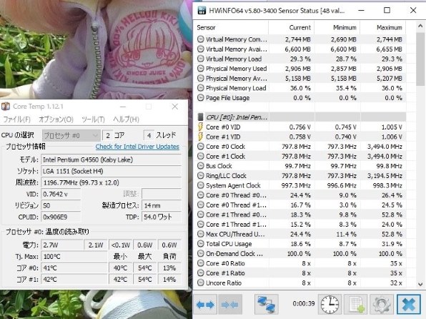Click Check for Intel Driver Updates link
Viewport: 426px width, 319px height.
pyautogui.click(x=137, y=147)
